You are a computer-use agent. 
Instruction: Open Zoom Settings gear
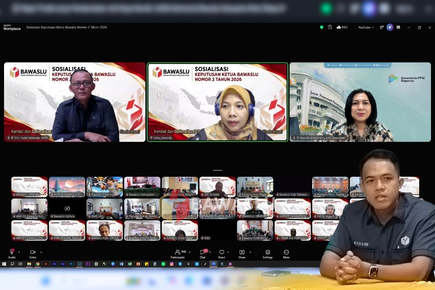point(268,254)
